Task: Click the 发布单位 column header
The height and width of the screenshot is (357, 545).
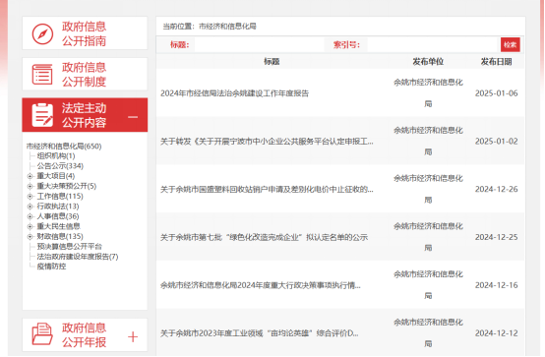Action: click(x=428, y=62)
